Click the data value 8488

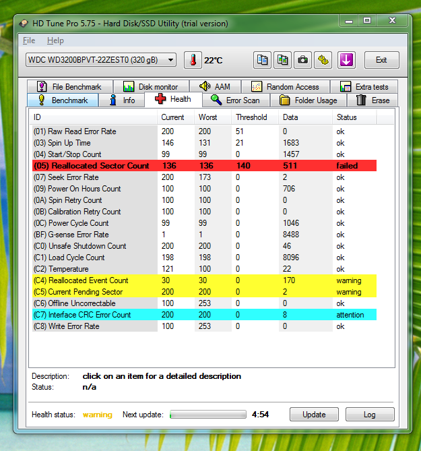[x=291, y=235]
